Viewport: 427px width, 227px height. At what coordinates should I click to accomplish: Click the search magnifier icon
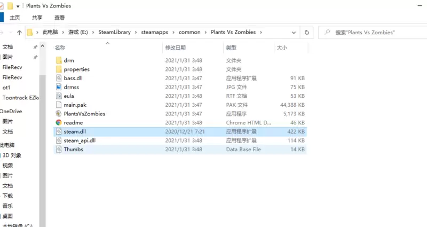point(327,33)
